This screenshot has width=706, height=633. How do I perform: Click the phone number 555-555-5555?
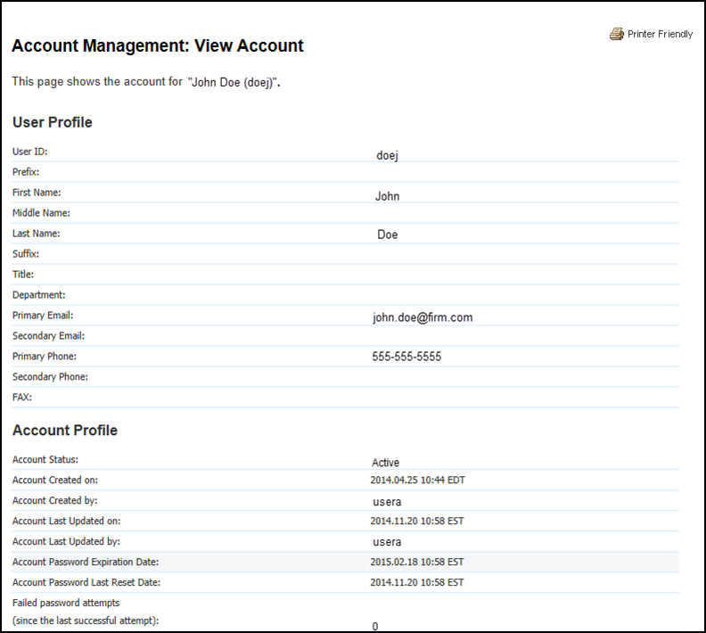(406, 357)
